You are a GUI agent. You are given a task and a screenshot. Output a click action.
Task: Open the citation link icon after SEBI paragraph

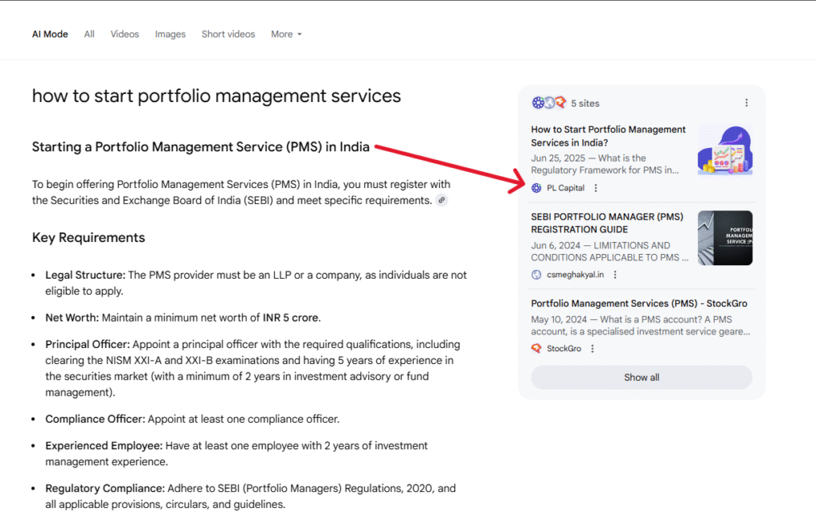(442, 200)
